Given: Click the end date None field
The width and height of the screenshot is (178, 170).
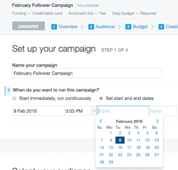Looking at the screenshot, I should click(123, 111).
